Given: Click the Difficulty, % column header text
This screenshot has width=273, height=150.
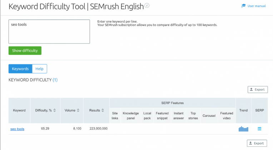Looking at the screenshot, I should click(x=44, y=110).
